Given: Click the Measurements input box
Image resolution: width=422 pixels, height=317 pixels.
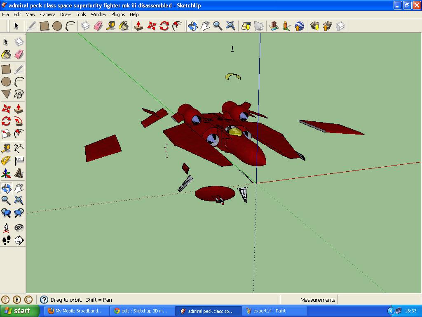Looking at the screenshot, I should point(379,300).
